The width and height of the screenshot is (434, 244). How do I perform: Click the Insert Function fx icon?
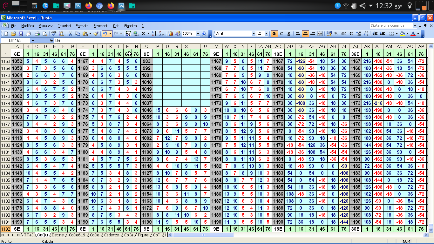click(x=51, y=40)
